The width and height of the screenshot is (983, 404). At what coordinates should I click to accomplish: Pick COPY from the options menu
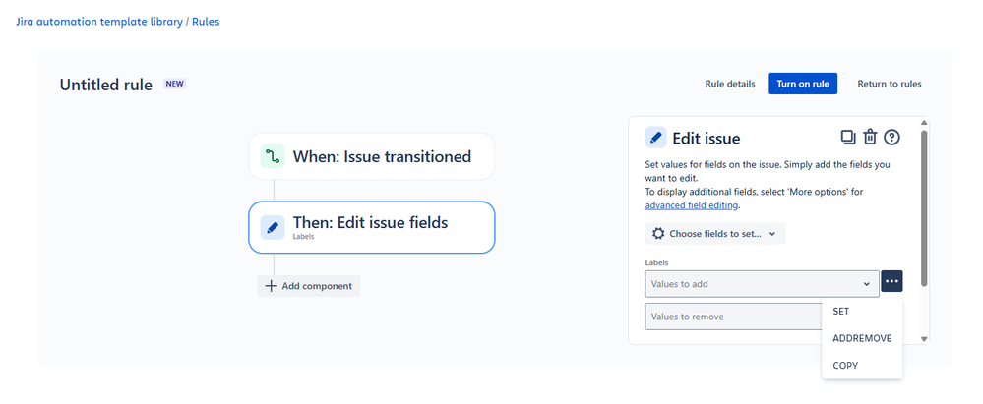click(845, 365)
